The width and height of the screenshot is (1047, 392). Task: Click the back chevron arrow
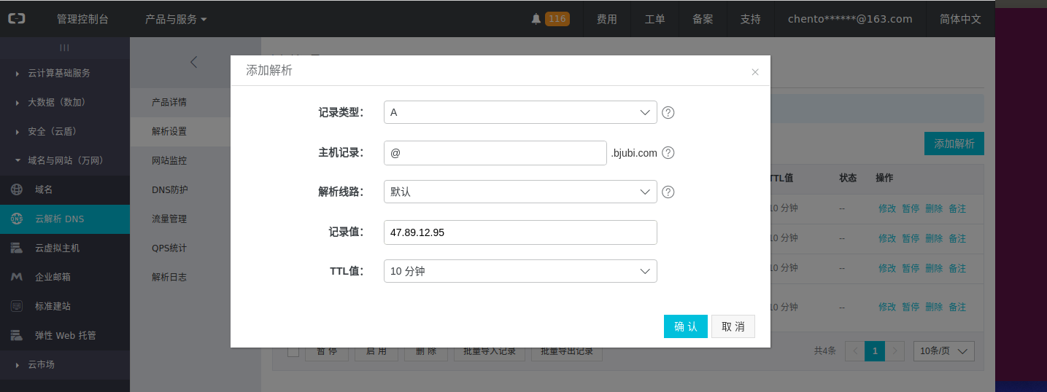point(193,62)
